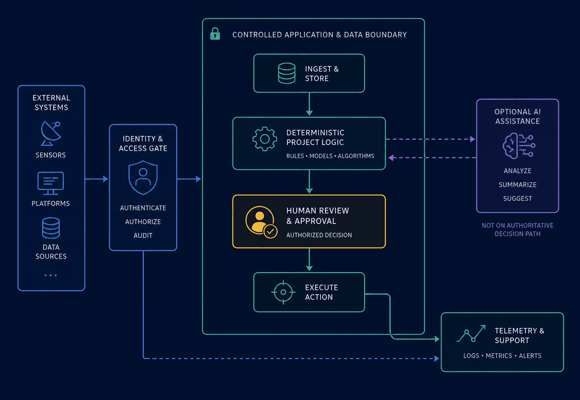Click the Rules Models Algorithms subtitle

[x=330, y=156]
